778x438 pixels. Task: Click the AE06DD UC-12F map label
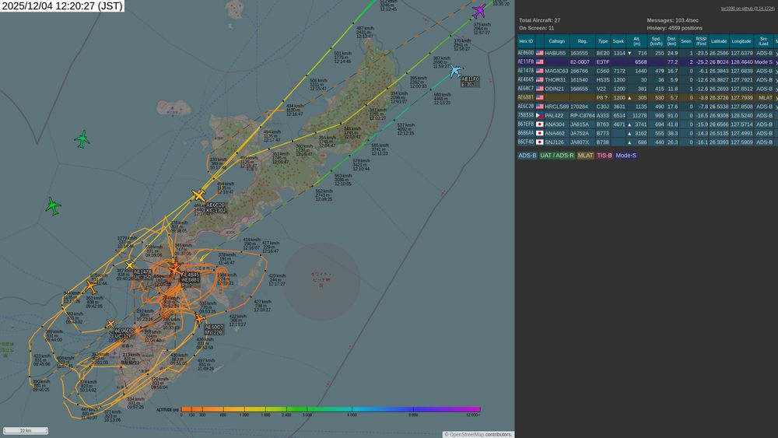(x=124, y=333)
